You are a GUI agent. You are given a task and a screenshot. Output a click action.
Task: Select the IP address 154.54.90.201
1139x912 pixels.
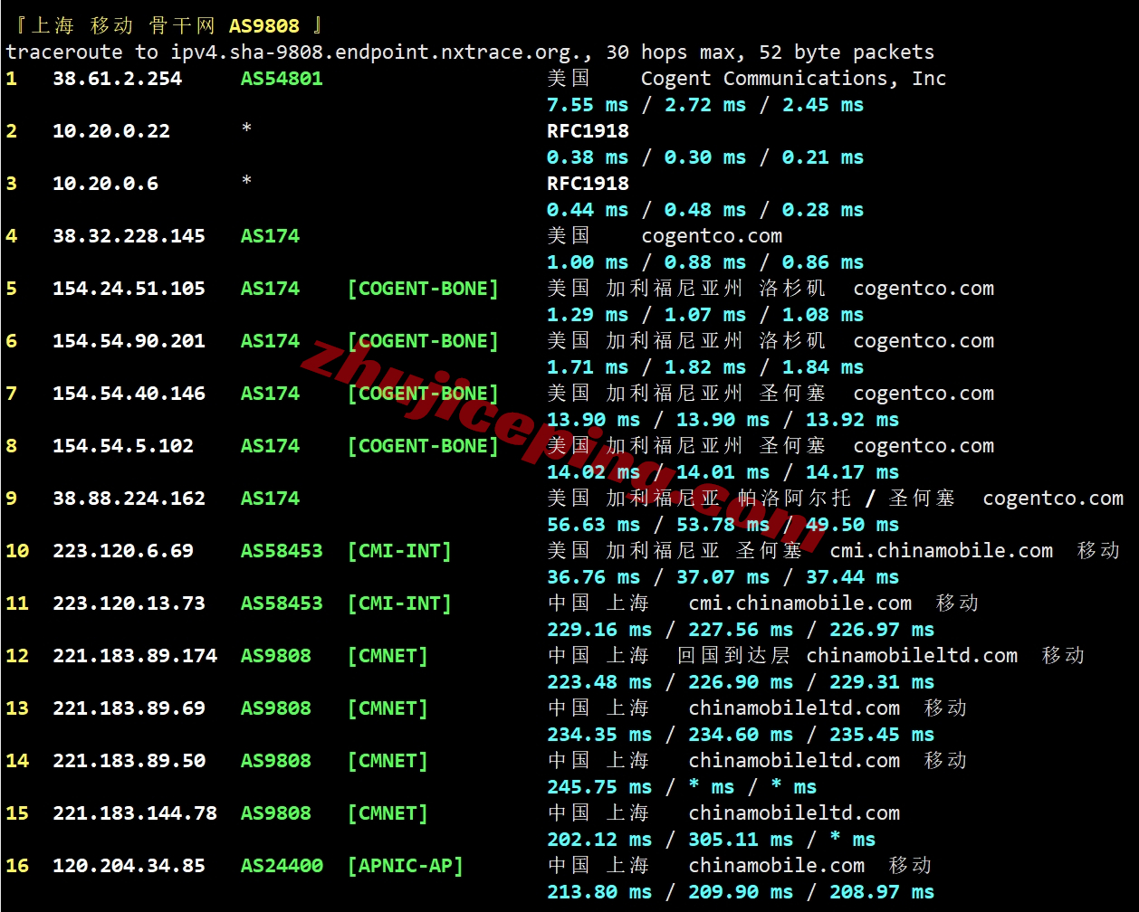coord(129,341)
